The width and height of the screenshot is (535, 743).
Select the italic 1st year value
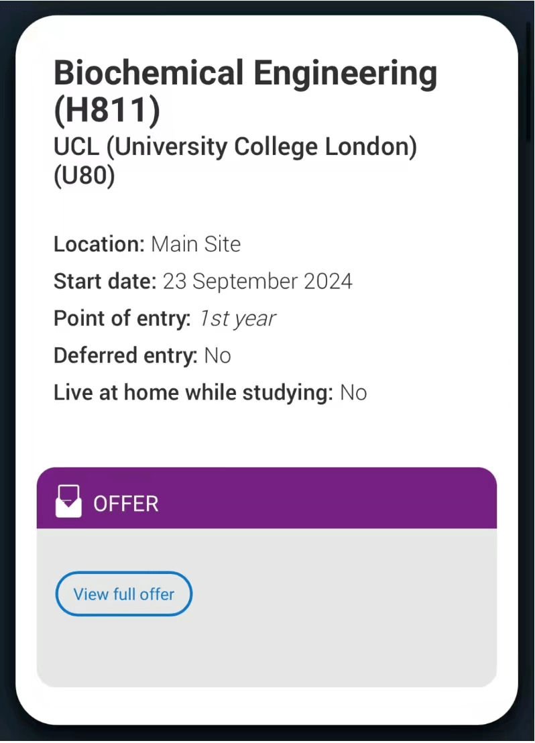[x=237, y=319]
